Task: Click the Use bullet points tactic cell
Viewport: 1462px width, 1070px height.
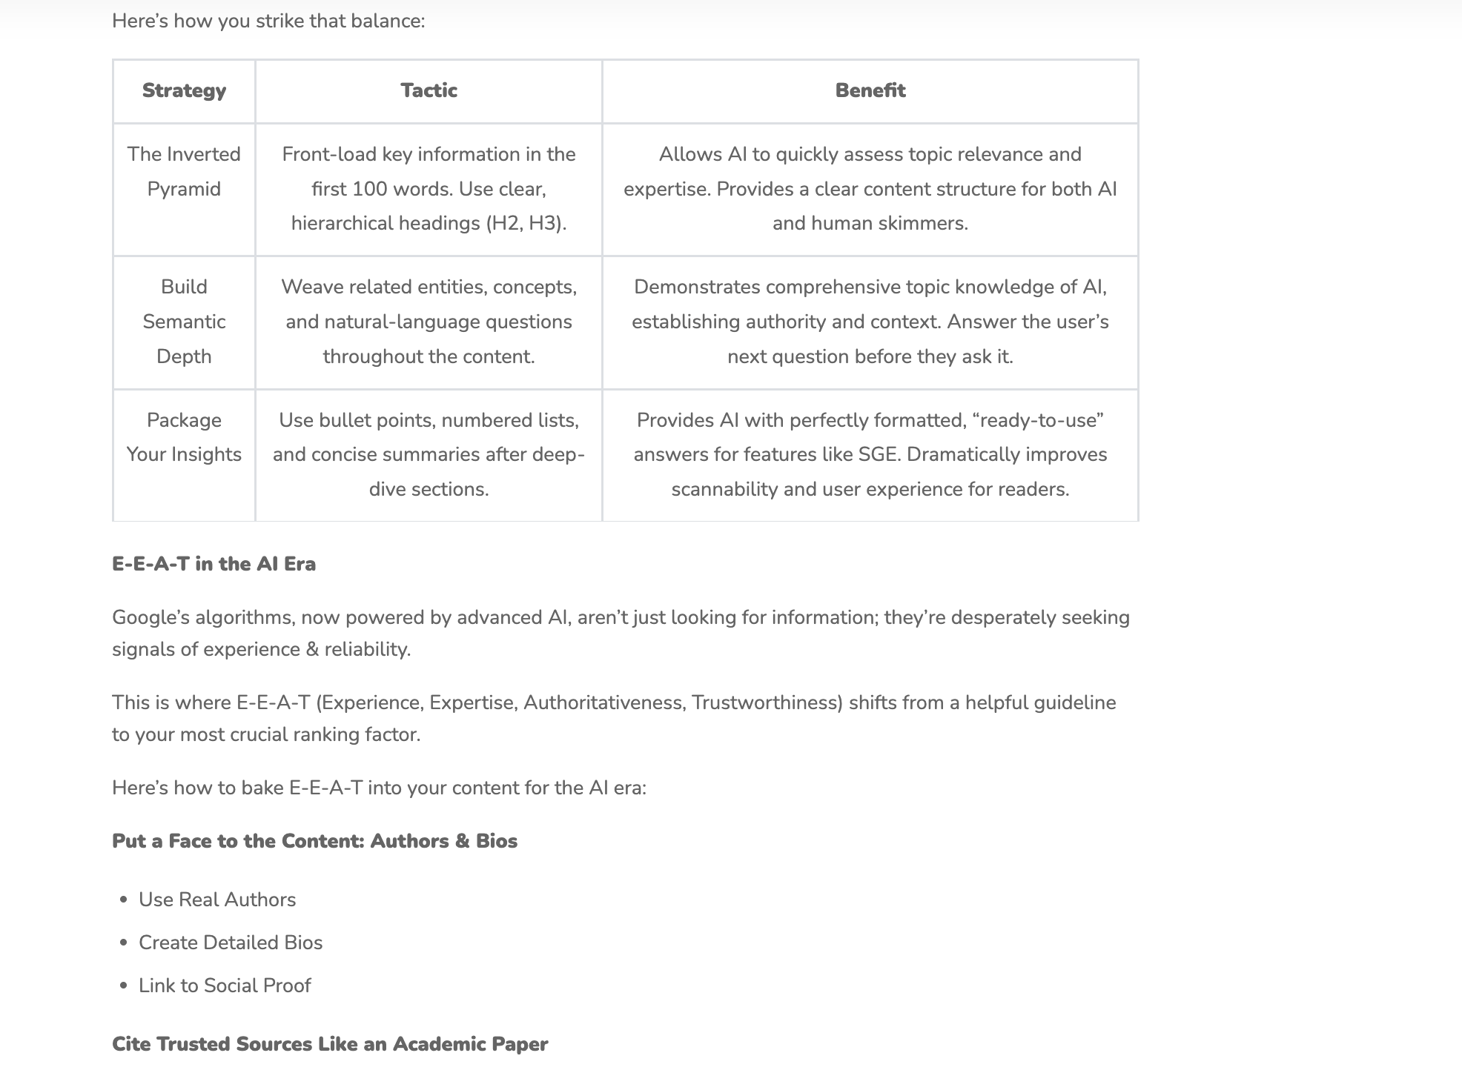Action: 429,454
